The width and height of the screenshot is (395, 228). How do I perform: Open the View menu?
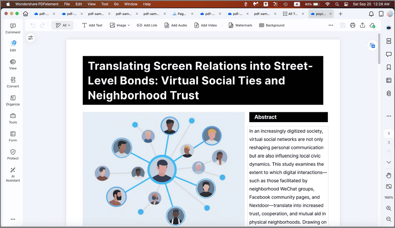tap(91, 4)
